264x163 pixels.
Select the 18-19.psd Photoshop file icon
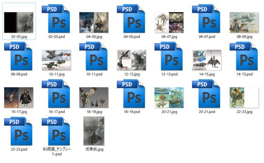click(x=131, y=94)
